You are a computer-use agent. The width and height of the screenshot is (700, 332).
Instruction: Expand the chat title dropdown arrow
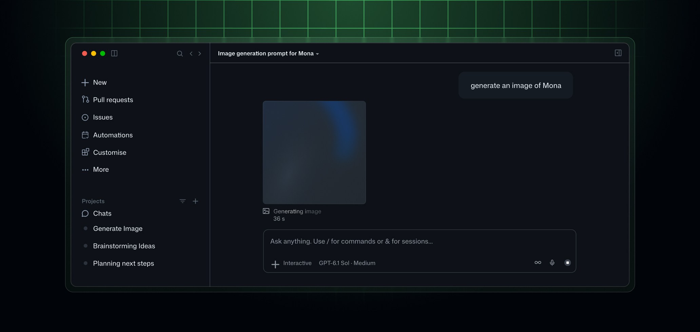pos(317,54)
